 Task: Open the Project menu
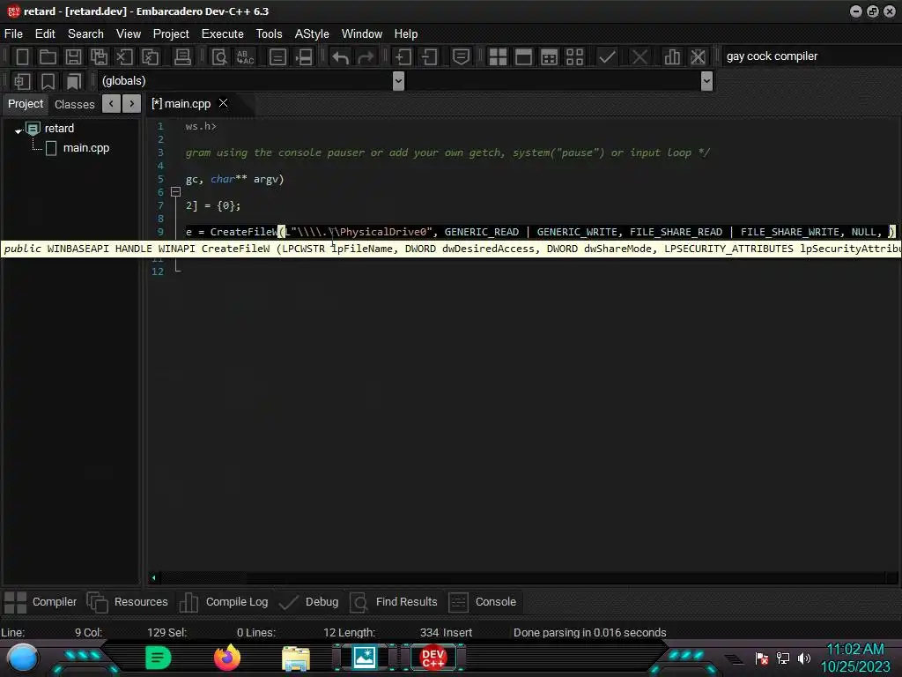pyautogui.click(x=171, y=34)
